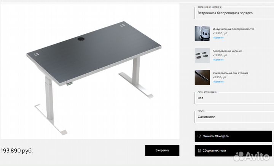Open Подробнее link under induction heater
The image size is (274, 166).
coord(218,38)
